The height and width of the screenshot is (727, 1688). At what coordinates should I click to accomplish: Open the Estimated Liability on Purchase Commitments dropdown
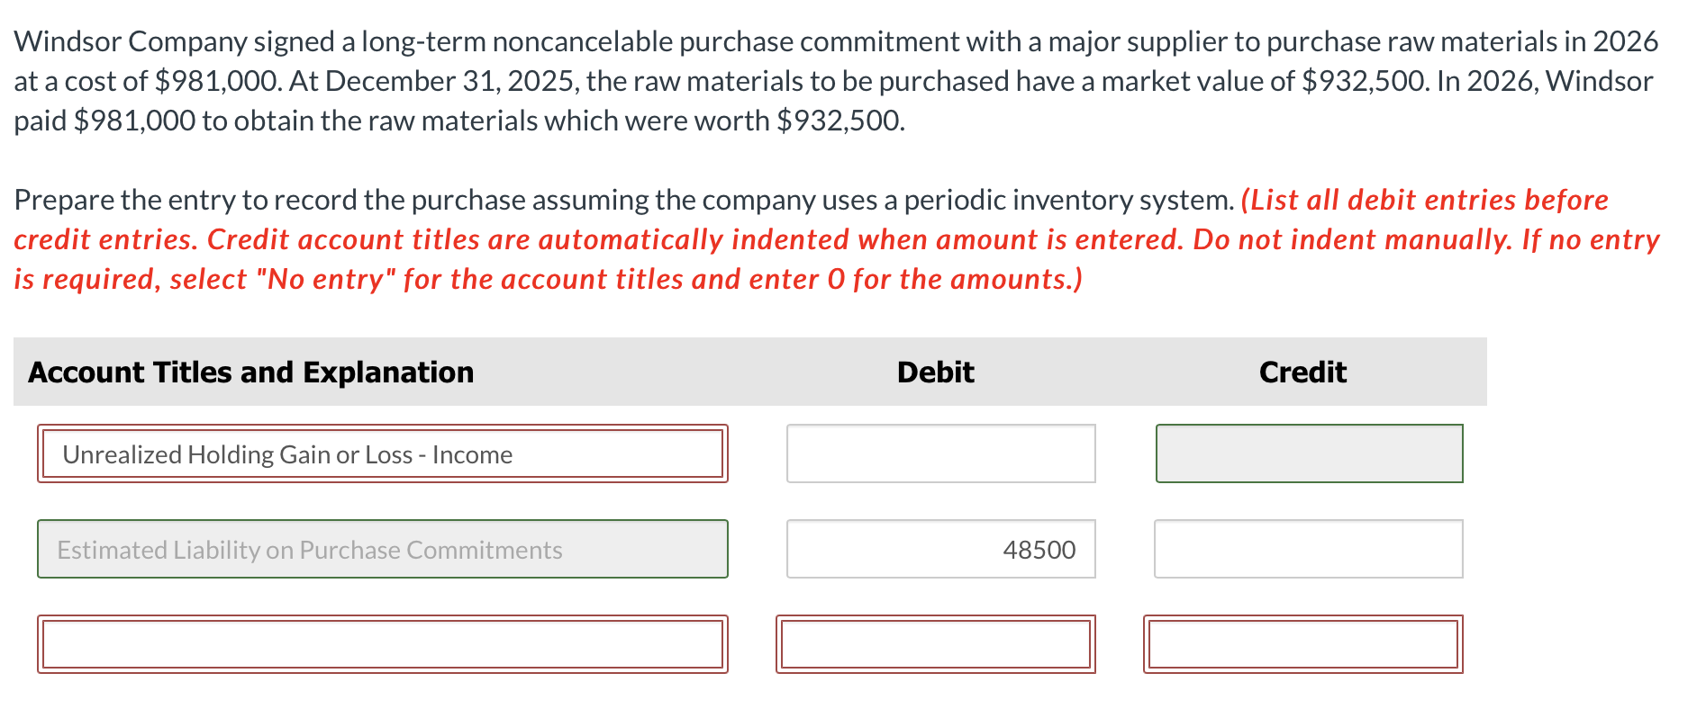coord(382,549)
